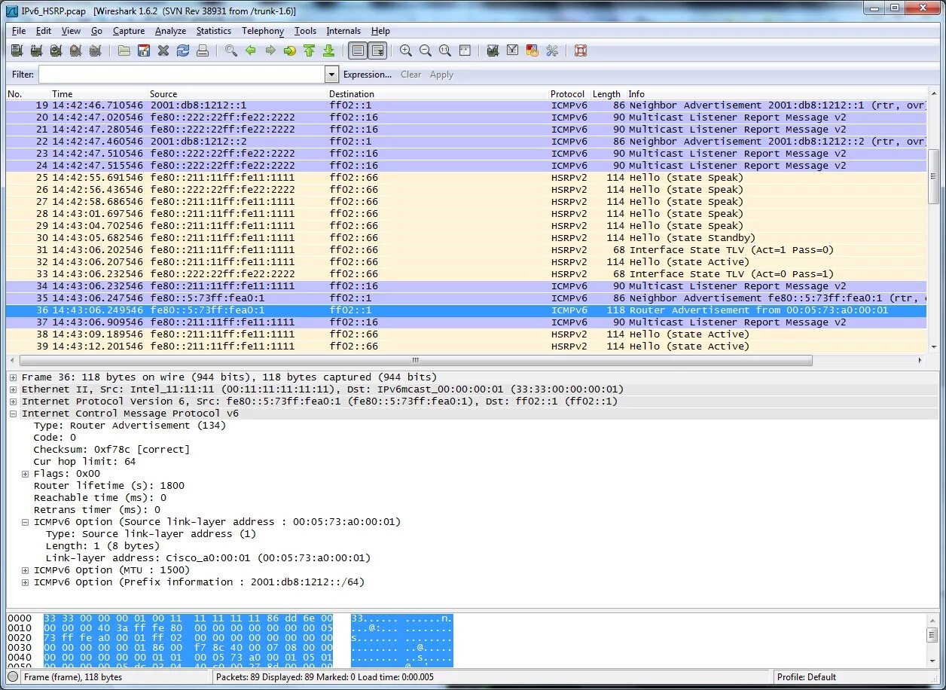Expand Internet Protocol Version 6 section
This screenshot has width=946, height=690.
coord(13,401)
